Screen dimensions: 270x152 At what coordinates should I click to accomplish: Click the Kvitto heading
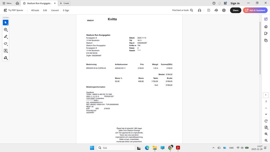[112, 19]
